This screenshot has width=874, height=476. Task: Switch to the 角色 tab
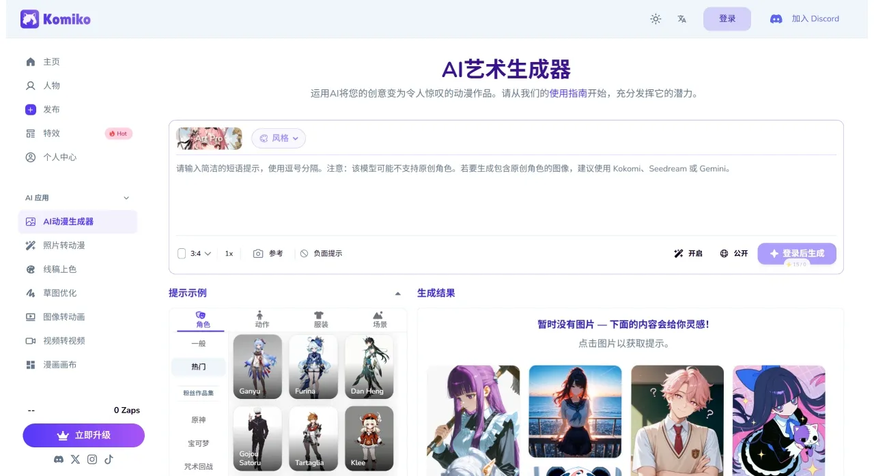[x=201, y=319]
